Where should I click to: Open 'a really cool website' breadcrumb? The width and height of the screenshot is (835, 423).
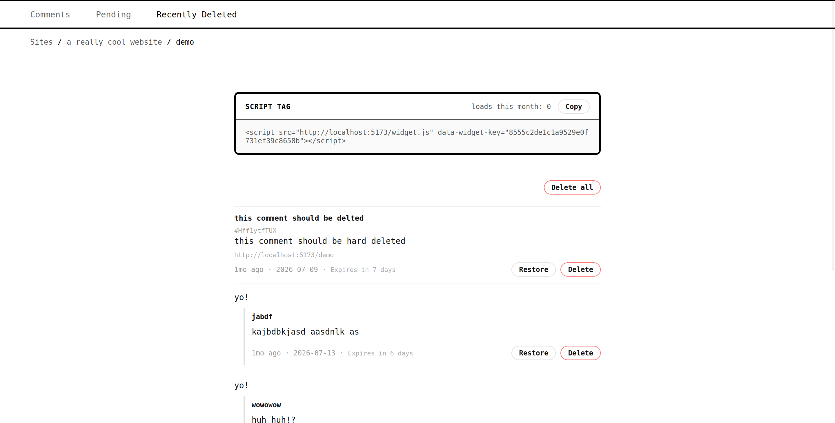coord(114,42)
